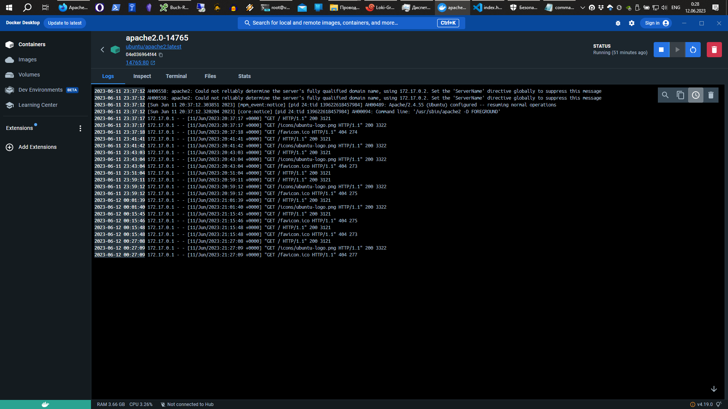Expand the system tray hidden icons chevron

click(x=583, y=8)
